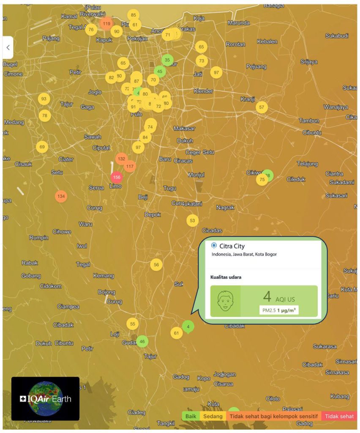Click the 4 AQI US reading card
Viewport: 360px width, 433px height.
(279, 301)
